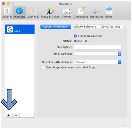Switch to the Account Information tab
The image size is (132, 129).
point(56,27)
